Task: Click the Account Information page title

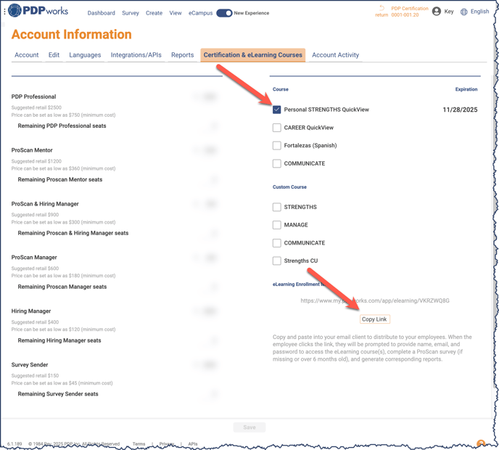Action: (x=72, y=34)
